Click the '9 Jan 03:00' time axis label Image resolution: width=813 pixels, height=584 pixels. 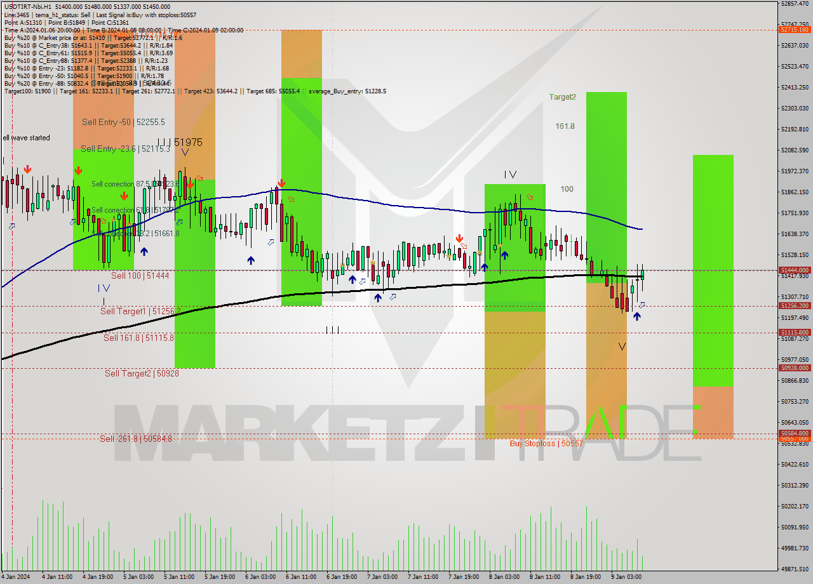click(x=626, y=577)
